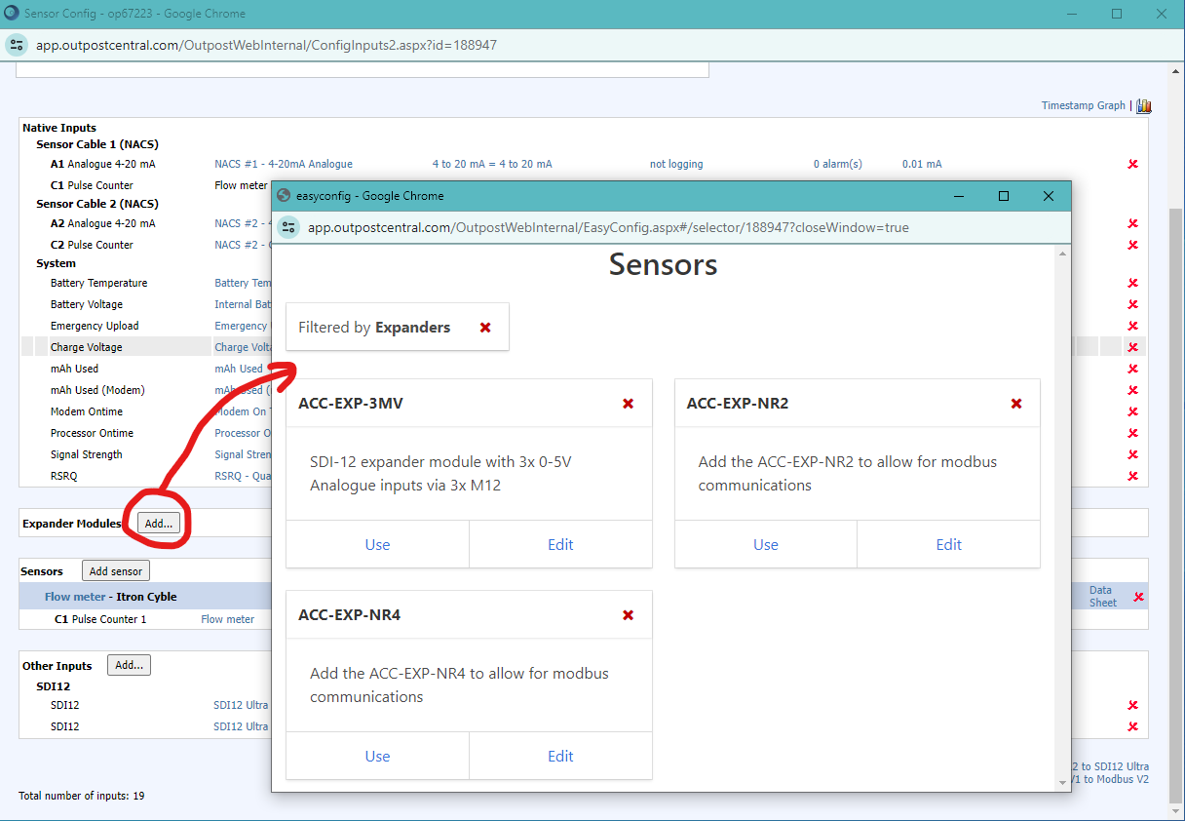
Task: Delete the Battery Temperature input row
Action: [x=1132, y=283]
